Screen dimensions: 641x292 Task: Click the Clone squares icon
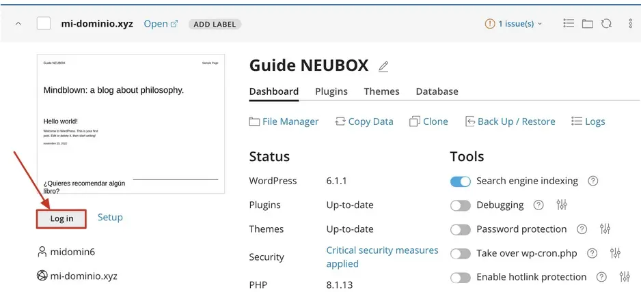[415, 121]
